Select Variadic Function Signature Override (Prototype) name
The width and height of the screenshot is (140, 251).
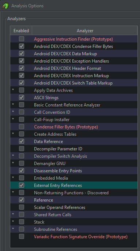(x=81, y=237)
